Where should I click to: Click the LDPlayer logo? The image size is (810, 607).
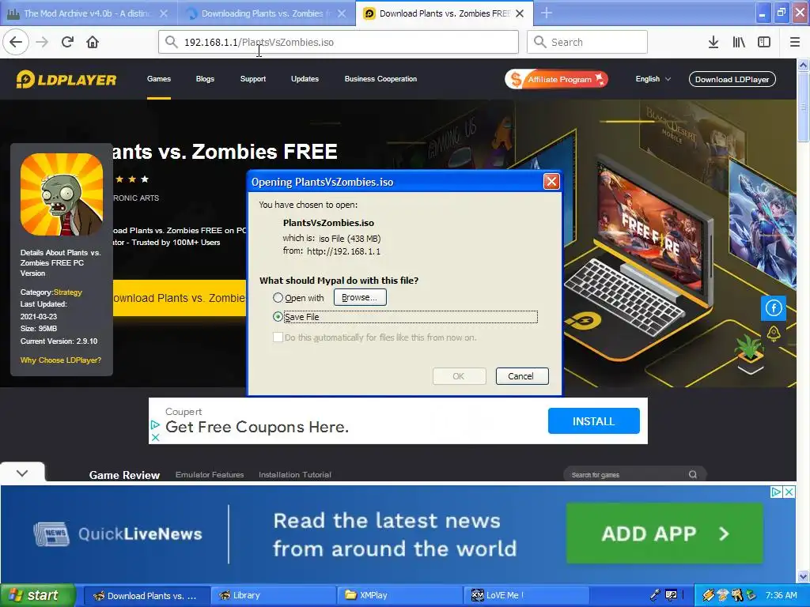(66, 80)
